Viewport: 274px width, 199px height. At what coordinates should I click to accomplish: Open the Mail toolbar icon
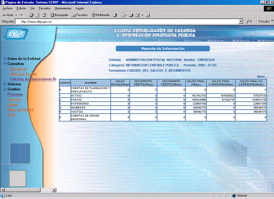(123, 15)
